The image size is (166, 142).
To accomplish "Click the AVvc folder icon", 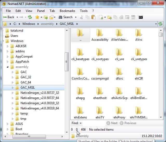I will click(x=138, y=33).
